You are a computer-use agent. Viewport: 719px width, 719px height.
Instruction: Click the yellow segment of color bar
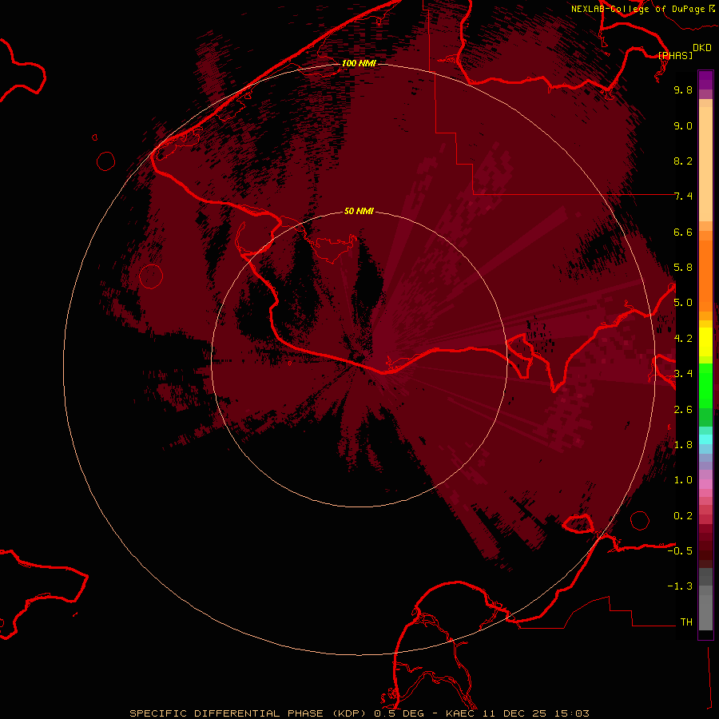point(705,342)
